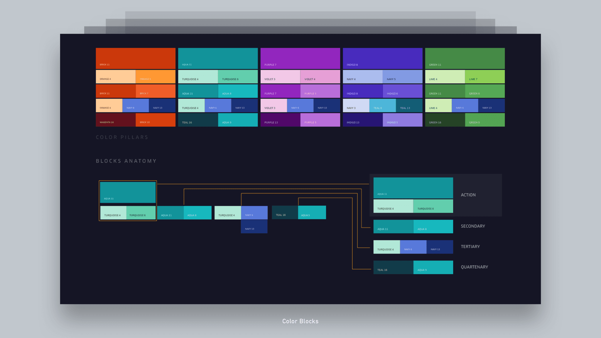The height and width of the screenshot is (338, 601).
Task: Click AQUA 8 swatch in the Secondary row
Action: (x=433, y=227)
